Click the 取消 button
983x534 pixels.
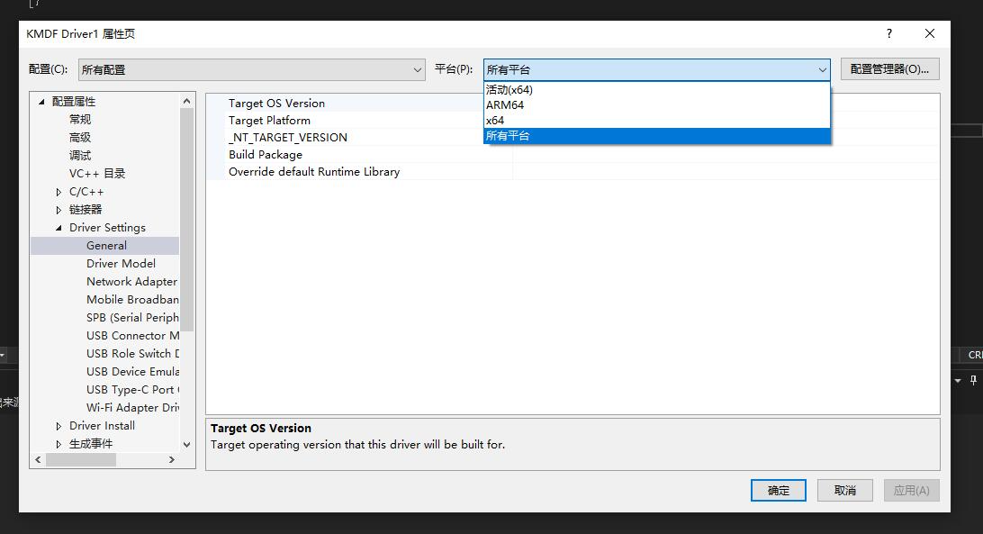tap(844, 490)
